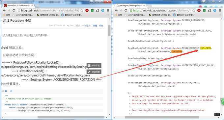Image resolution: width=224 pixels, height=120 pixels.
Task: Click the view-plain code icon above code block
Action: click(6, 91)
